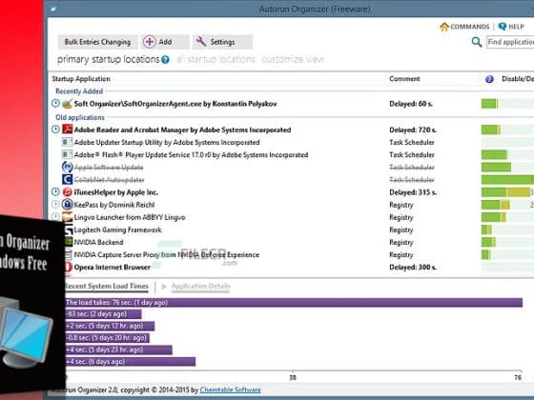
Task: Click the Comment column header
Action: (x=404, y=79)
